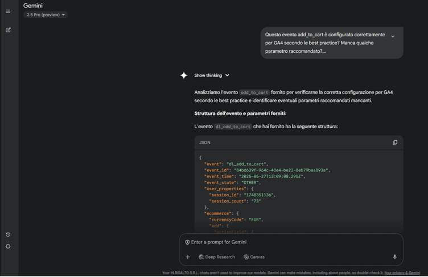Screen dimensions: 428x277
Task: Click the Gemini title text
Action: tap(33, 6)
